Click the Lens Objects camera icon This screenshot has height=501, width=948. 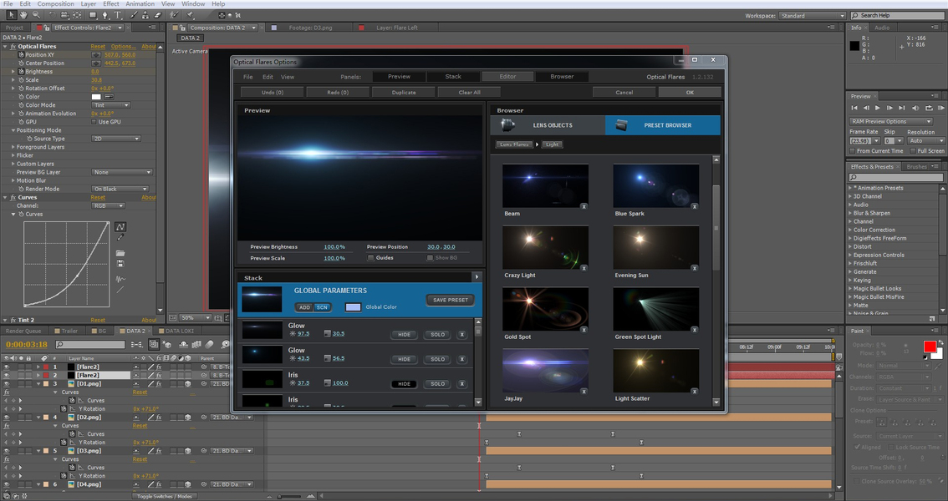click(508, 125)
